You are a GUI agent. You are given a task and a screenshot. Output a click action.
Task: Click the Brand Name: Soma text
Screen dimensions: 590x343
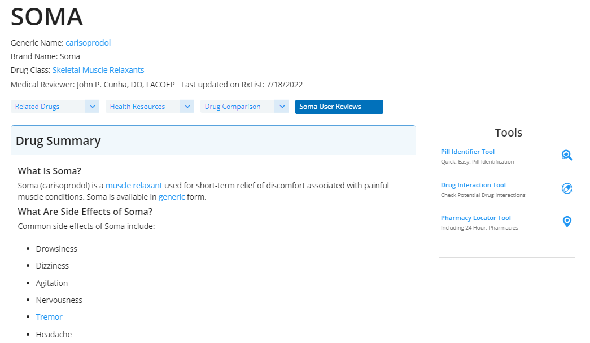45,56
